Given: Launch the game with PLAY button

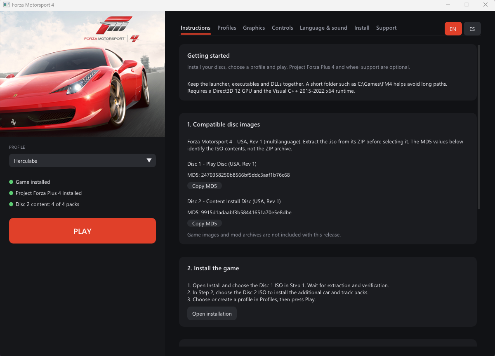Looking at the screenshot, I should [82, 231].
